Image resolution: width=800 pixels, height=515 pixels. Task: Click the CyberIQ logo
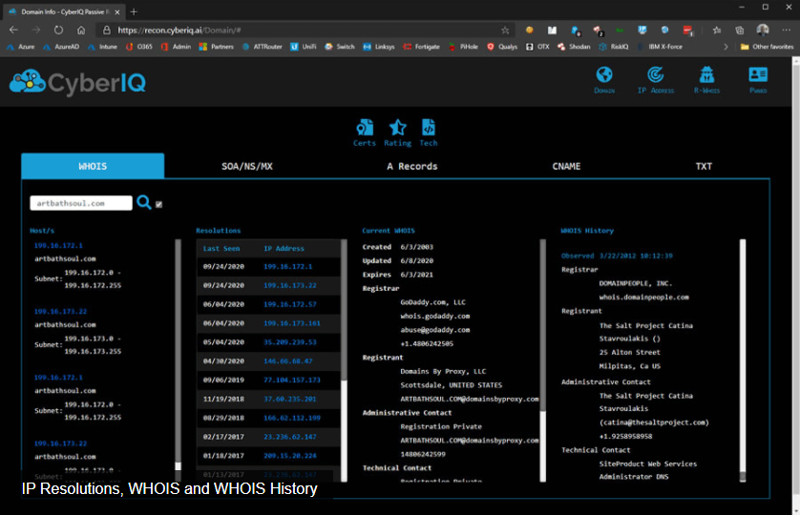(x=77, y=82)
